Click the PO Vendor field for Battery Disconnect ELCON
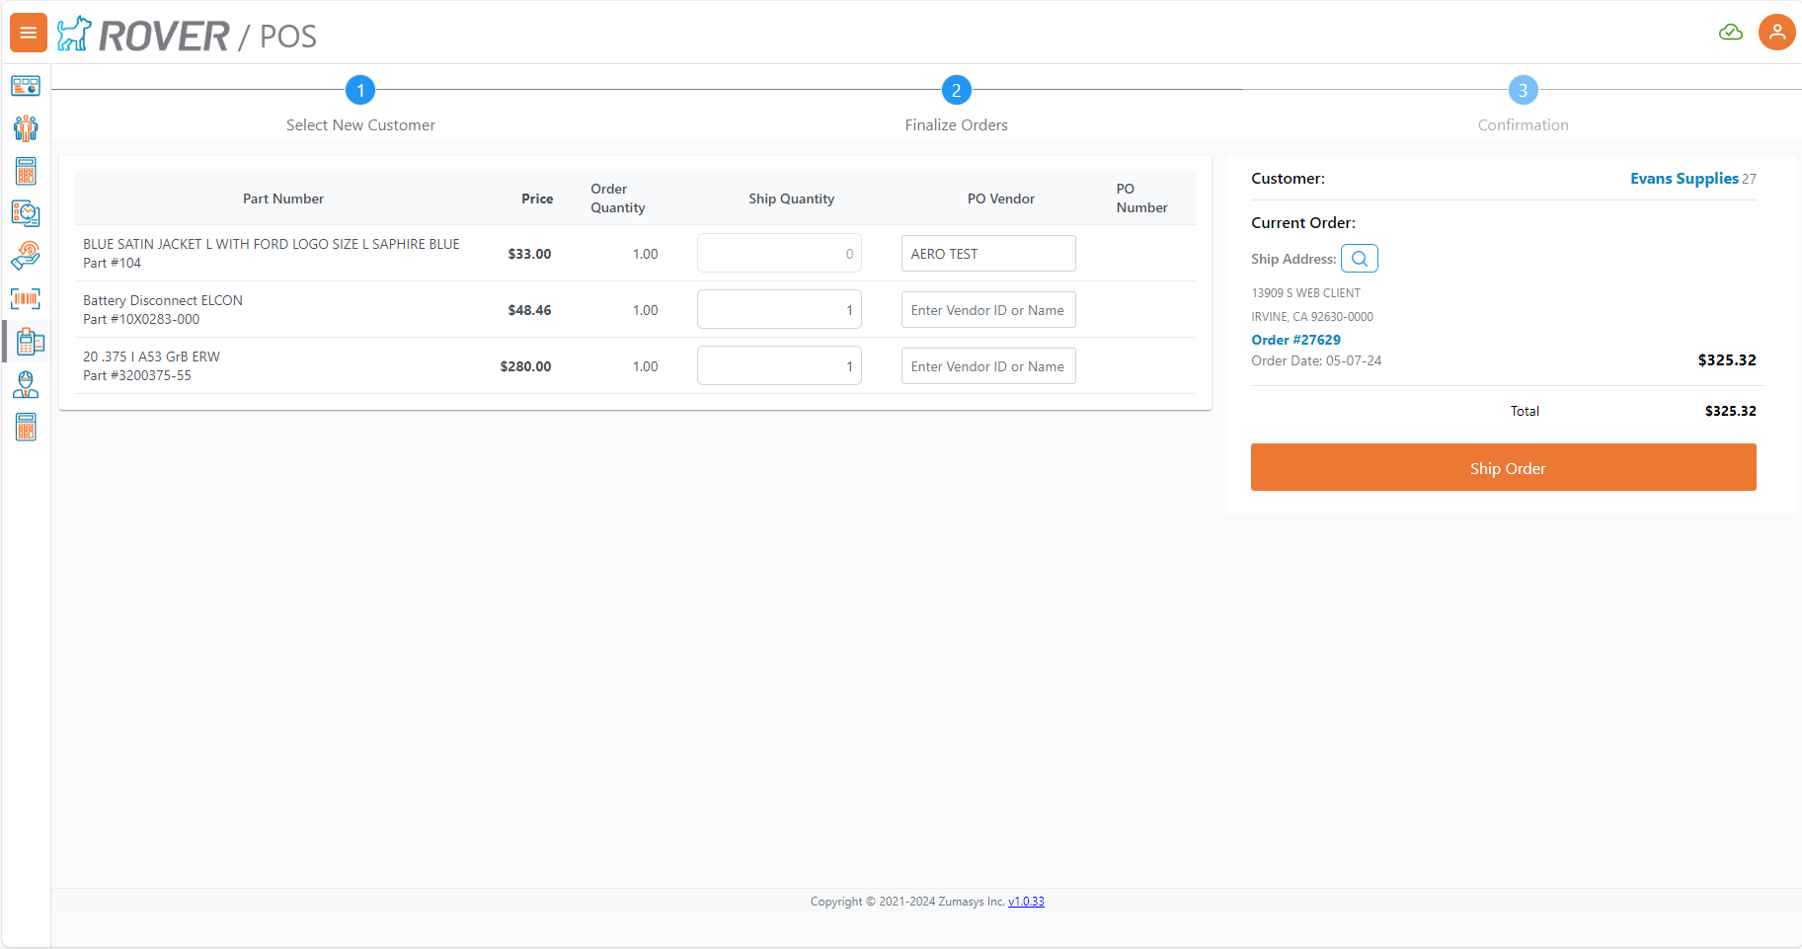This screenshot has height=949, width=1802. [987, 309]
